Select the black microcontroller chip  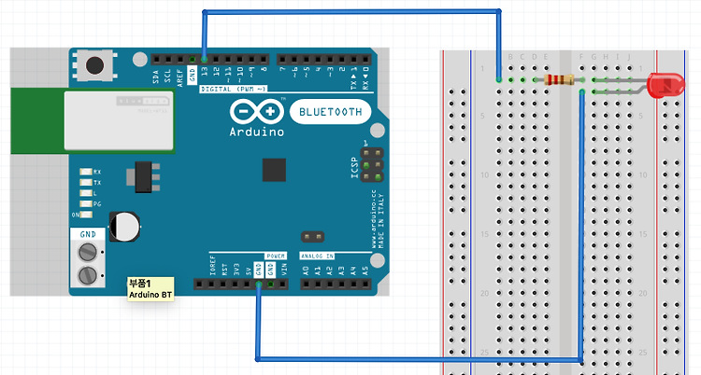274,170
